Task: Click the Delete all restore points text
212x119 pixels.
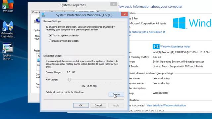Action: pyautogui.click(x=65, y=92)
